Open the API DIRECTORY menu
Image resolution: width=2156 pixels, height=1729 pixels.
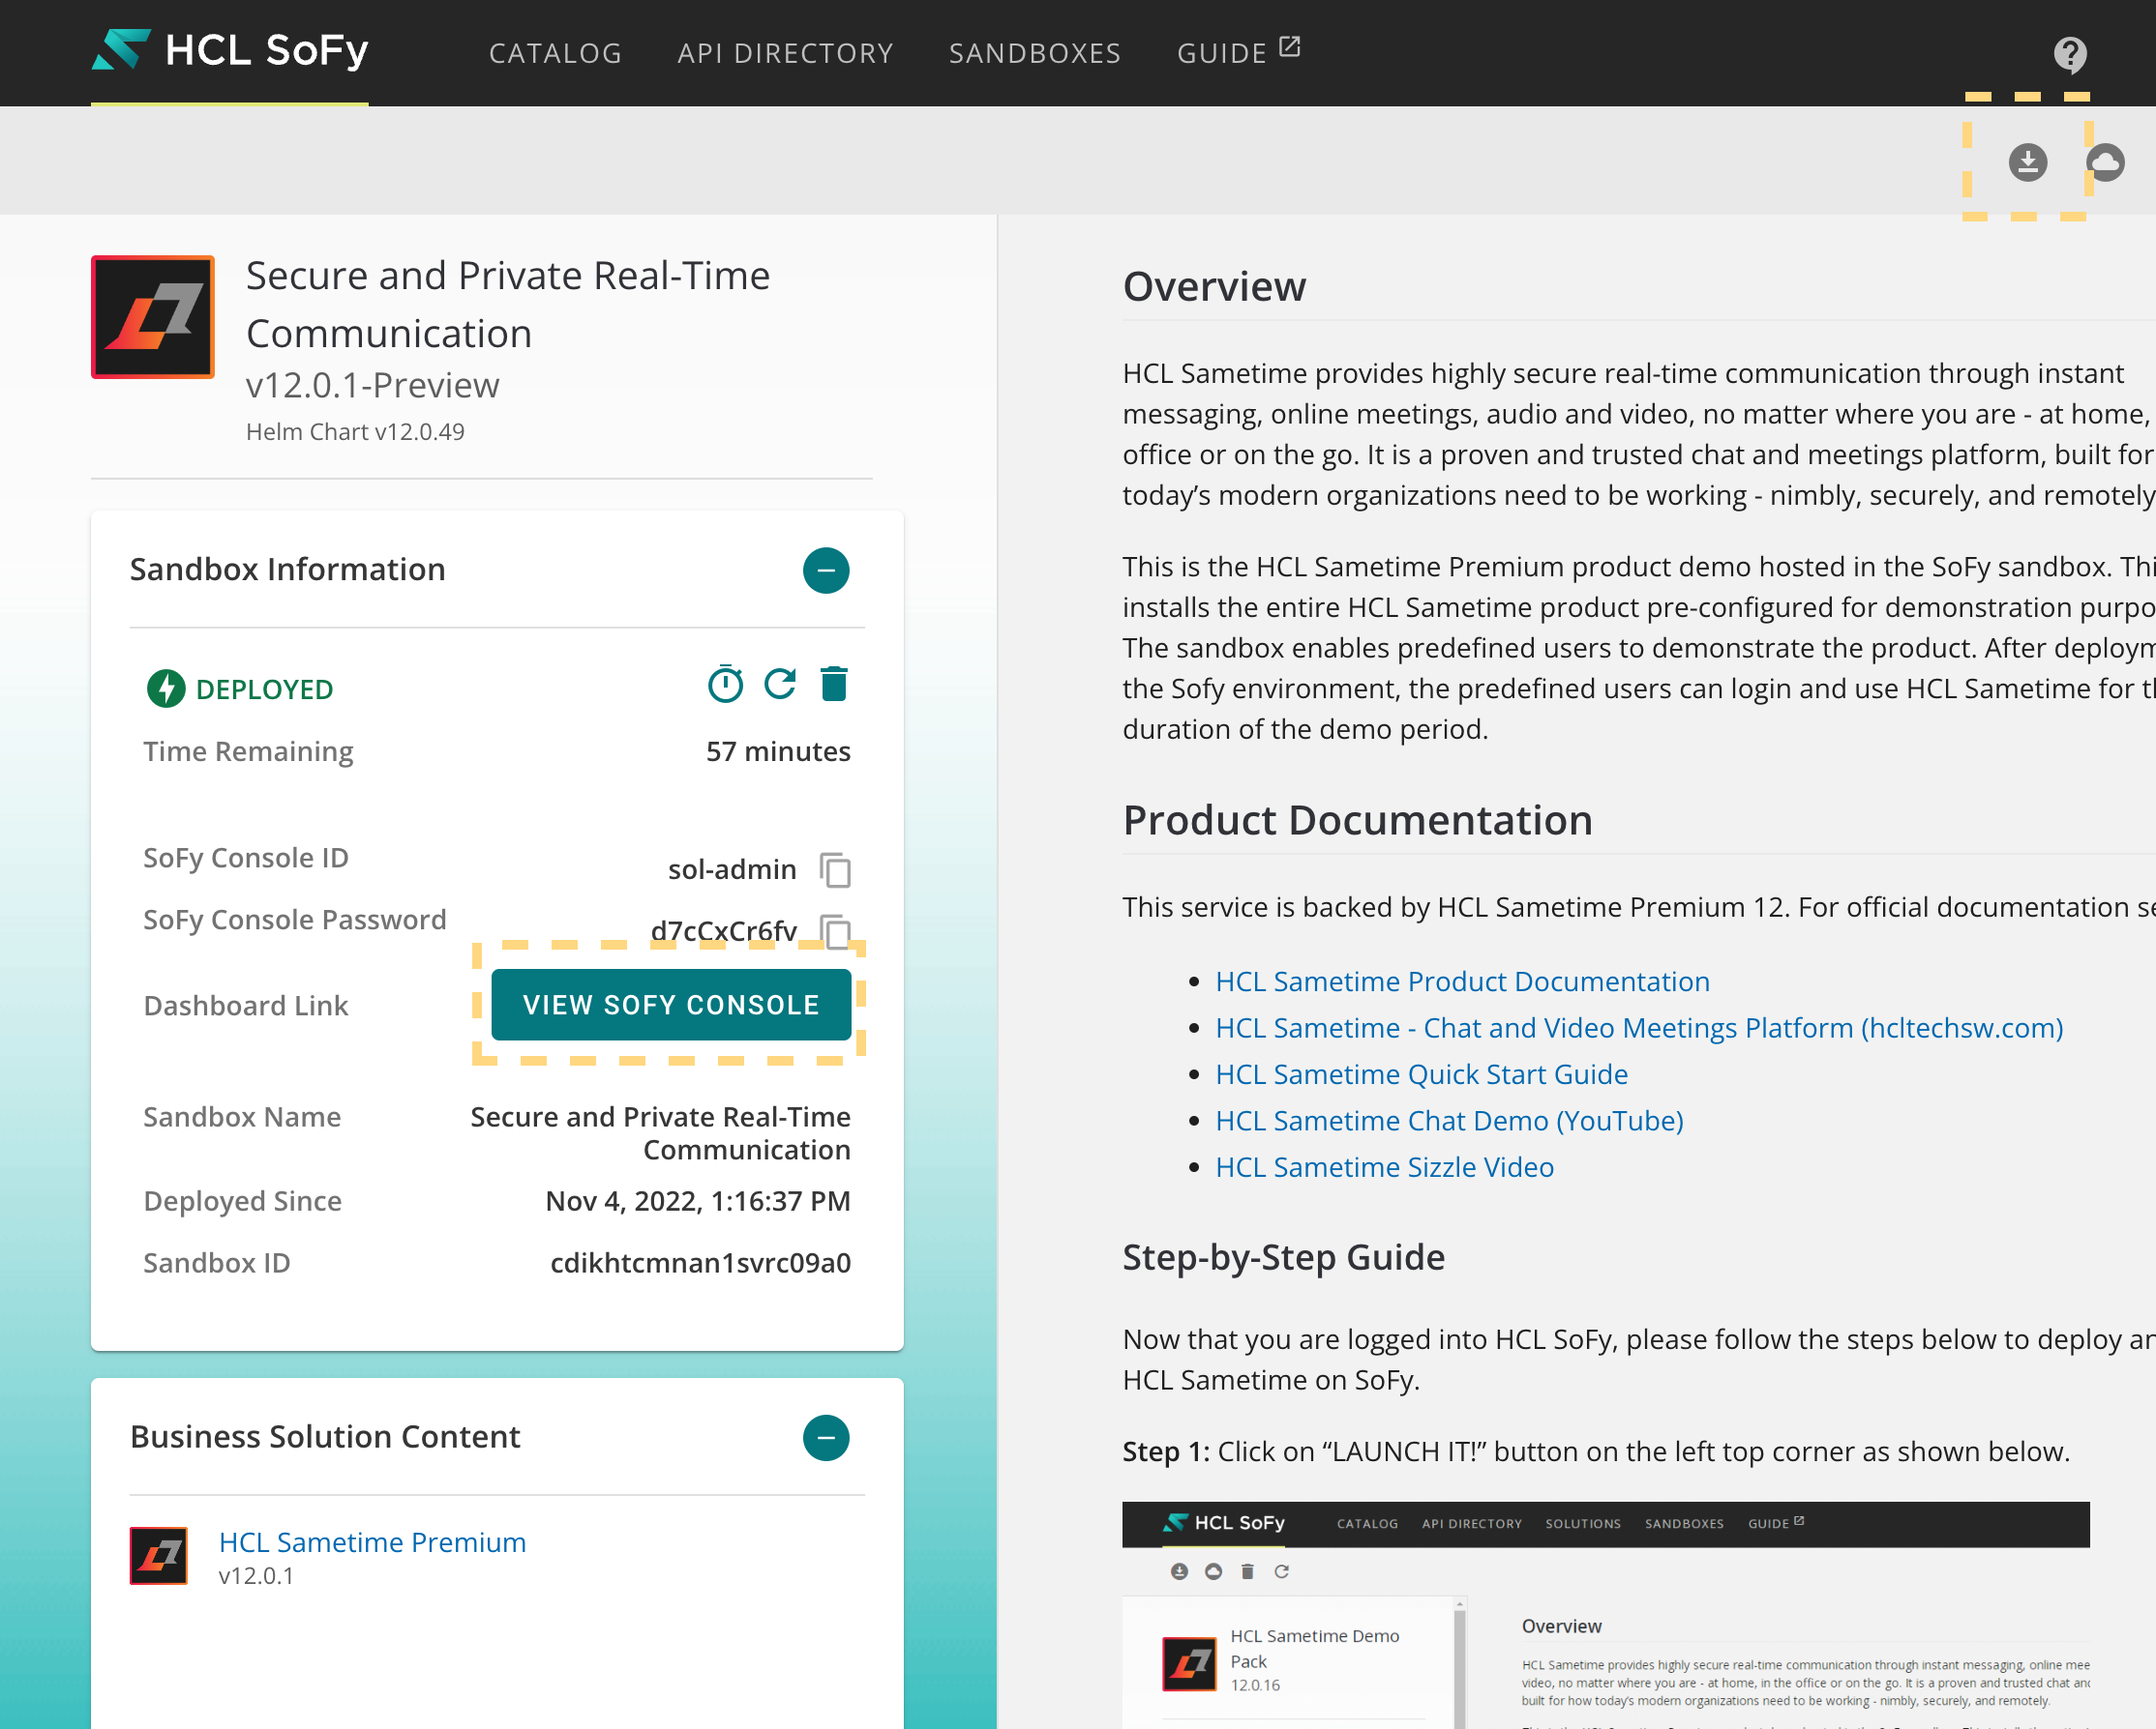[786, 53]
